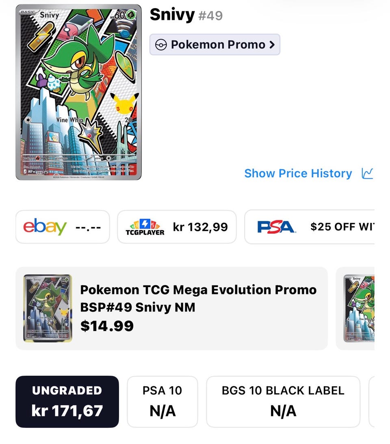
Task: Open the $14.99 Mega Evolution Promo listing
Action: [x=171, y=308]
